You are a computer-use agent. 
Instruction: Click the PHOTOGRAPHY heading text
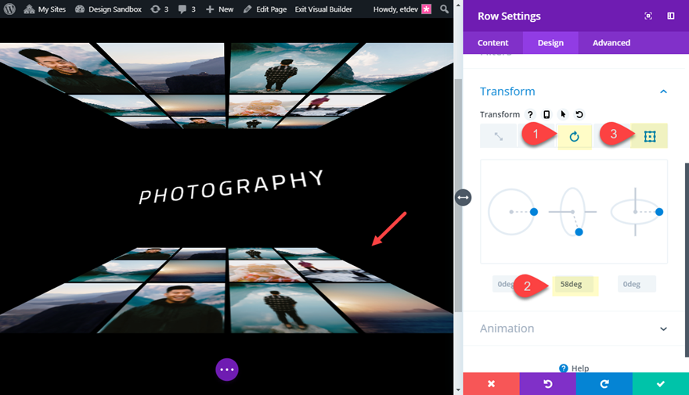click(x=231, y=187)
